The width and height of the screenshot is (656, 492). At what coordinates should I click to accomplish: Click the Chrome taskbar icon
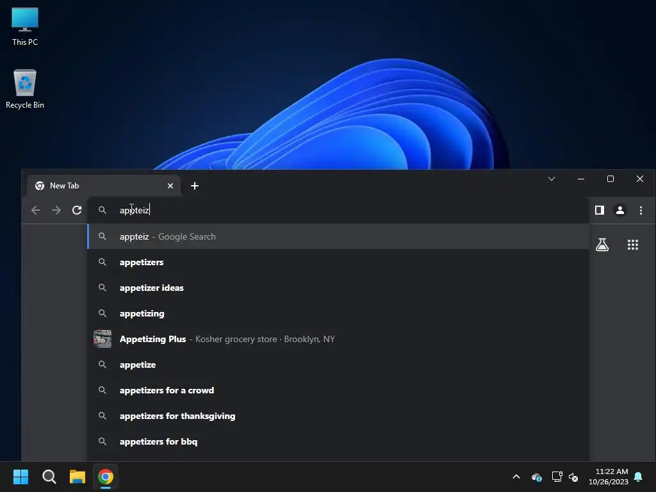click(x=106, y=477)
